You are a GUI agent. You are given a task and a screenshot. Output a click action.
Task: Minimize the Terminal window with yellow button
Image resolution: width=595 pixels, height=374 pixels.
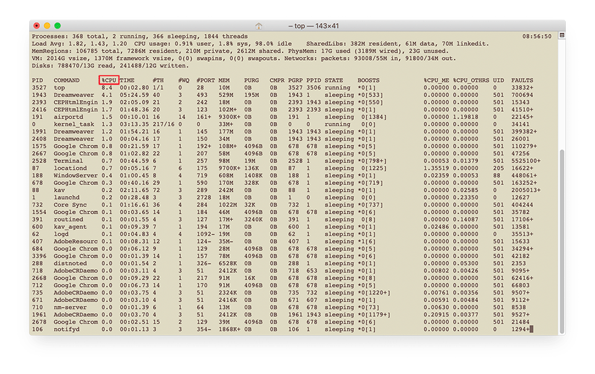click(47, 26)
